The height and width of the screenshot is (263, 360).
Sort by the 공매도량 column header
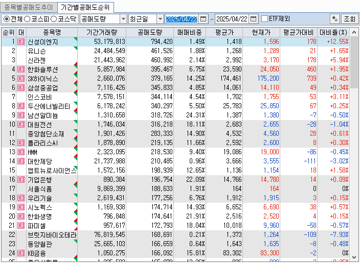(x=150, y=32)
